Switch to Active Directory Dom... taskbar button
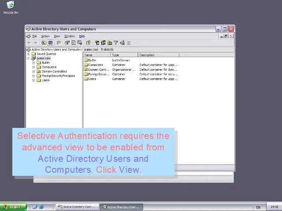Image resolution: width=282 pixels, height=211 pixels. click(77, 207)
